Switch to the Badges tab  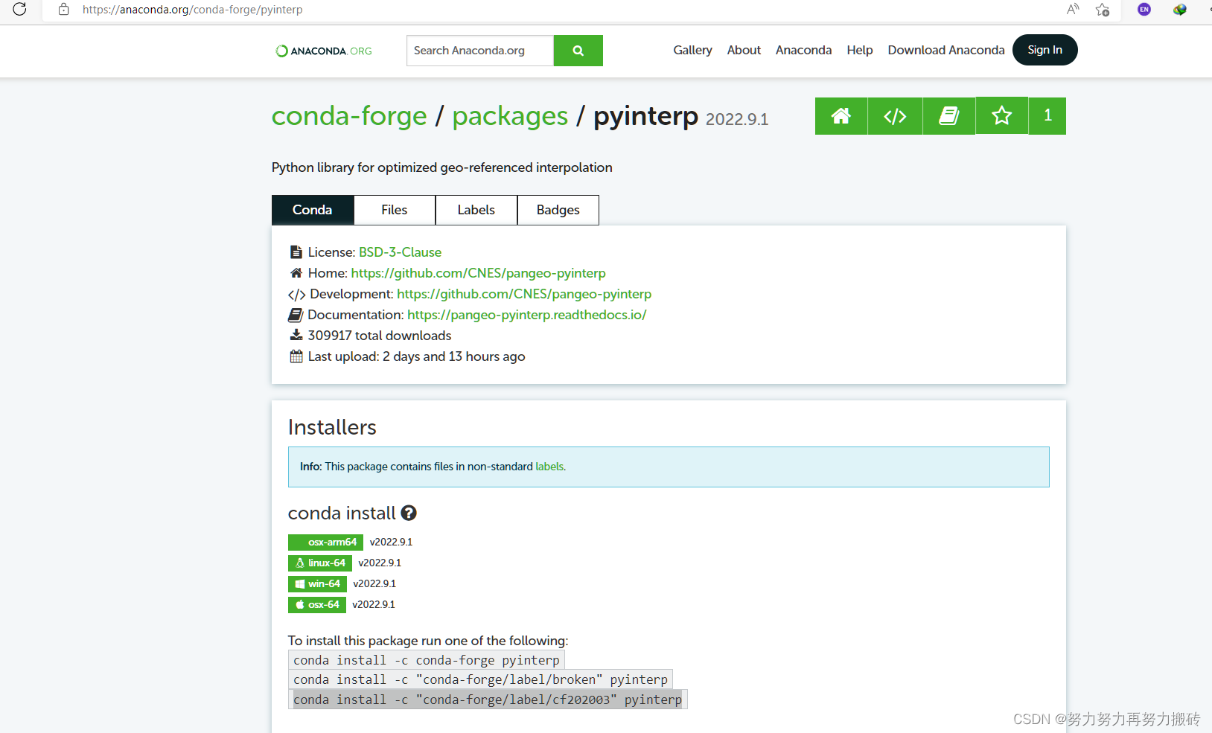tap(558, 210)
